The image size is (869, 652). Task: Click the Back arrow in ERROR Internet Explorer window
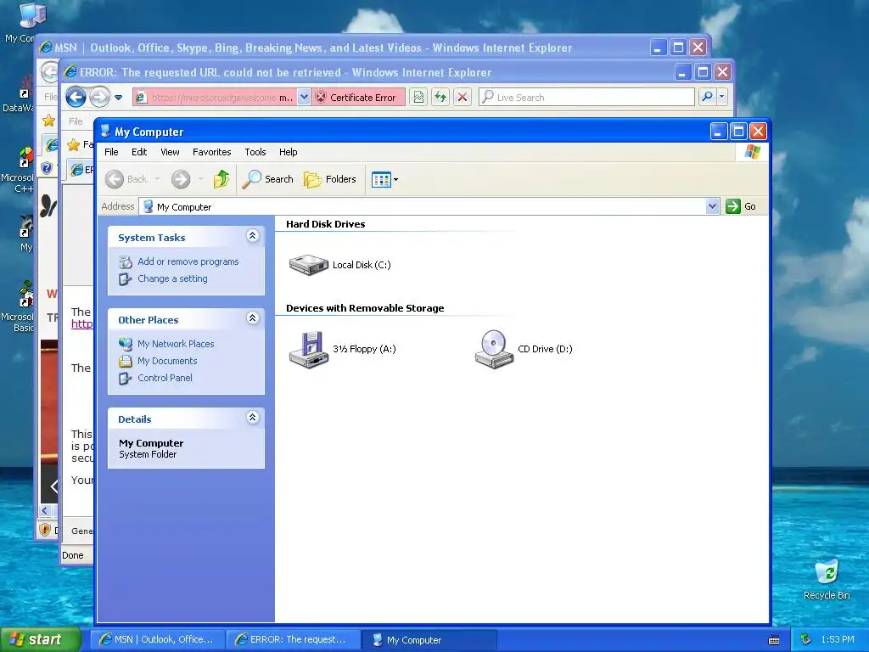pyautogui.click(x=76, y=98)
